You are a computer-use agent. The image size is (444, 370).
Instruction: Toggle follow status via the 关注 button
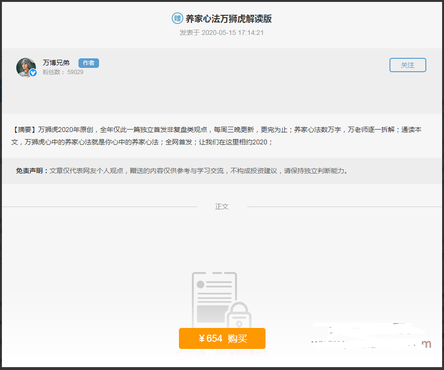[x=408, y=65]
